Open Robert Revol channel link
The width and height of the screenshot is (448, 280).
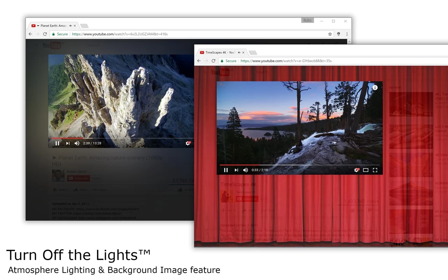click(77, 172)
